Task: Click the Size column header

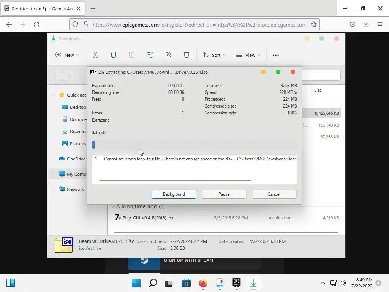Action: pos(326,90)
